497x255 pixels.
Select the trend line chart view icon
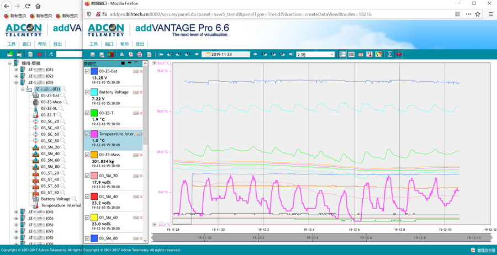pos(342,55)
